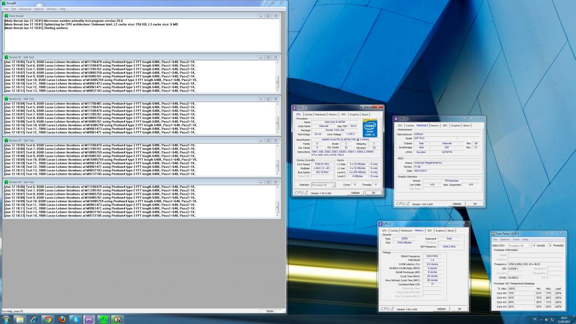Open the Core Temp File menu
This screenshot has width=576, height=324.
point(495,239)
